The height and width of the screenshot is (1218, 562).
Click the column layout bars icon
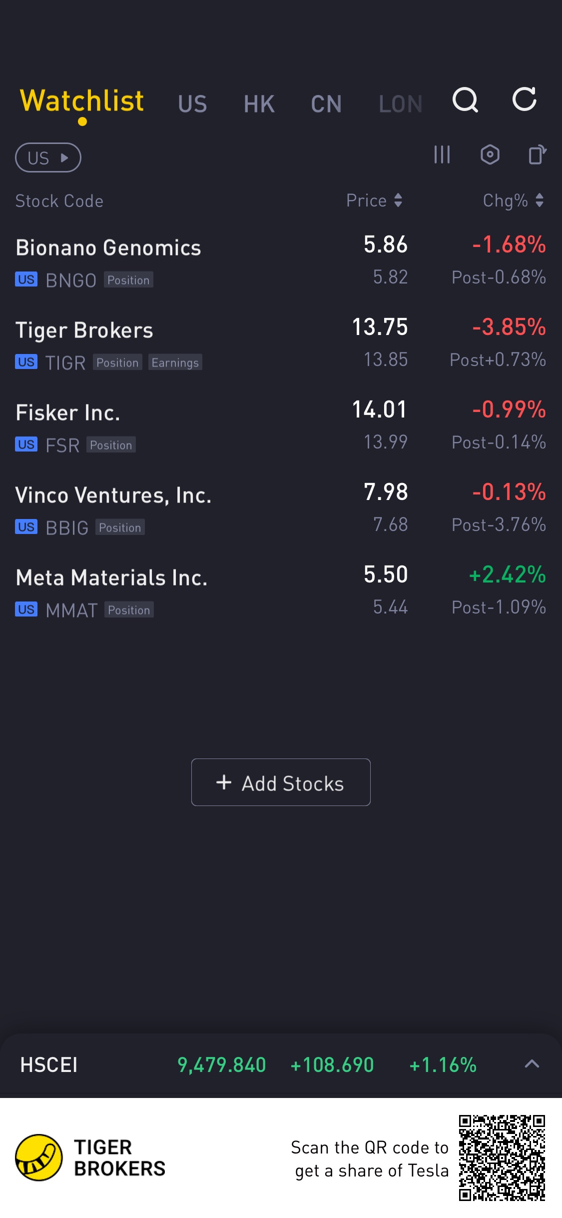point(442,154)
